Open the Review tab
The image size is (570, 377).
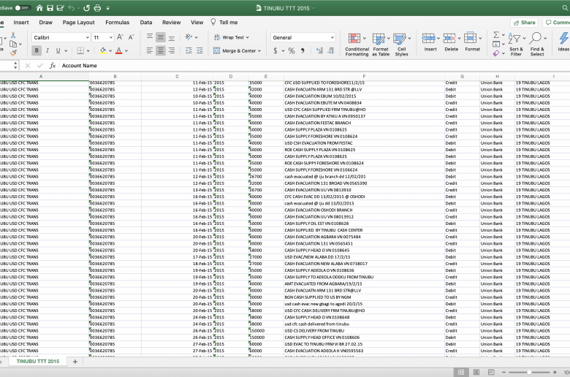(172, 22)
